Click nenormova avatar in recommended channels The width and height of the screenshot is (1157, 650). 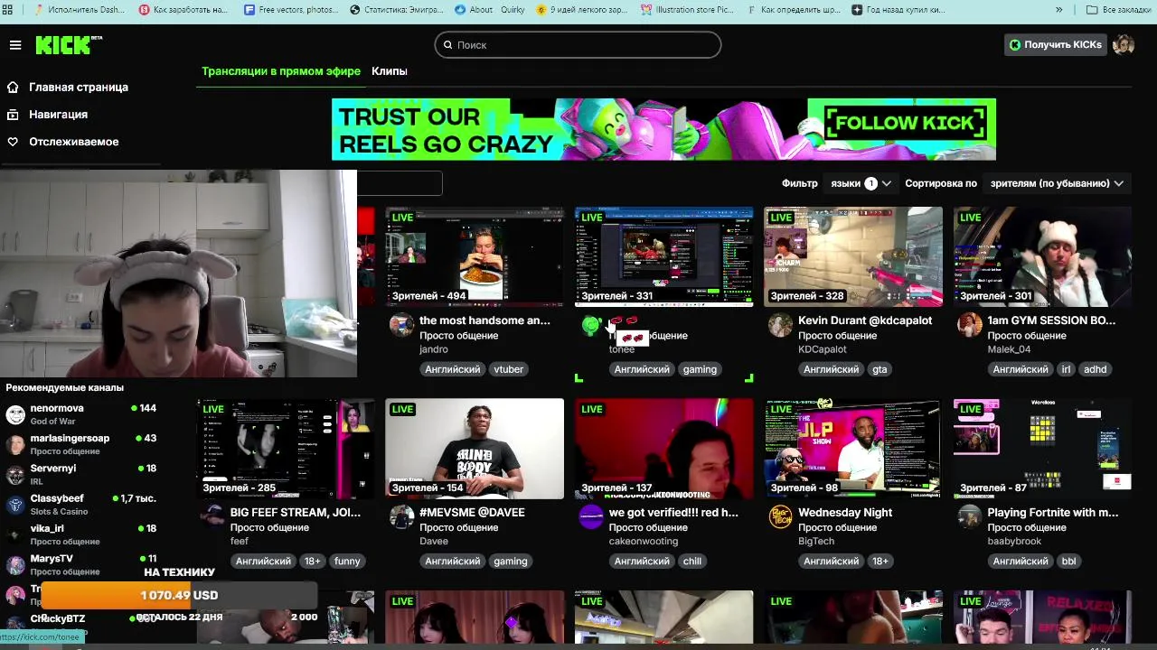15,414
